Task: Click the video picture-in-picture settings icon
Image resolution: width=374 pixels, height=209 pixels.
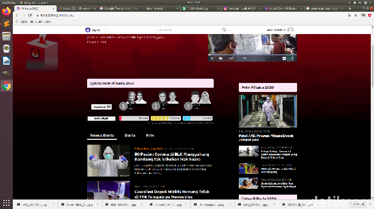Action: (284, 58)
